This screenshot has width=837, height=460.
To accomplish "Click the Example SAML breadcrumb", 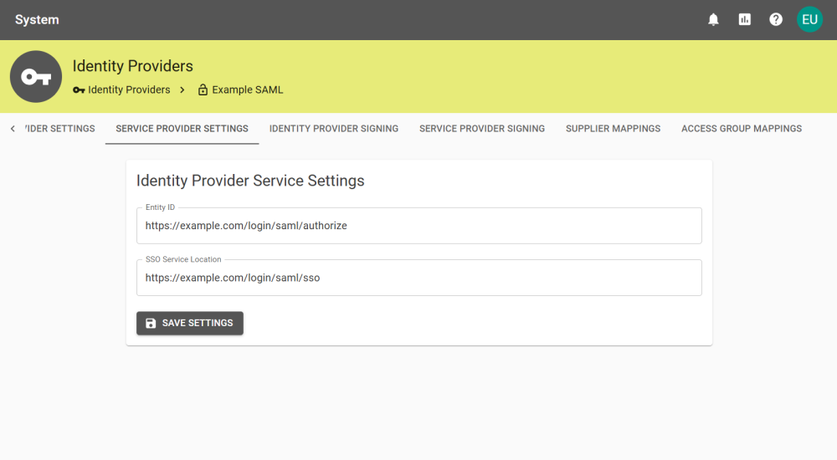I will [247, 90].
